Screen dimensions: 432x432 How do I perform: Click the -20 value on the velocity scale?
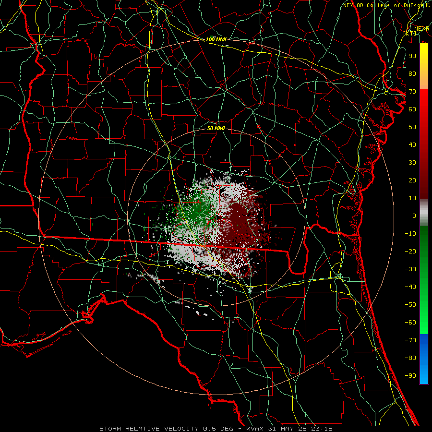(410, 251)
